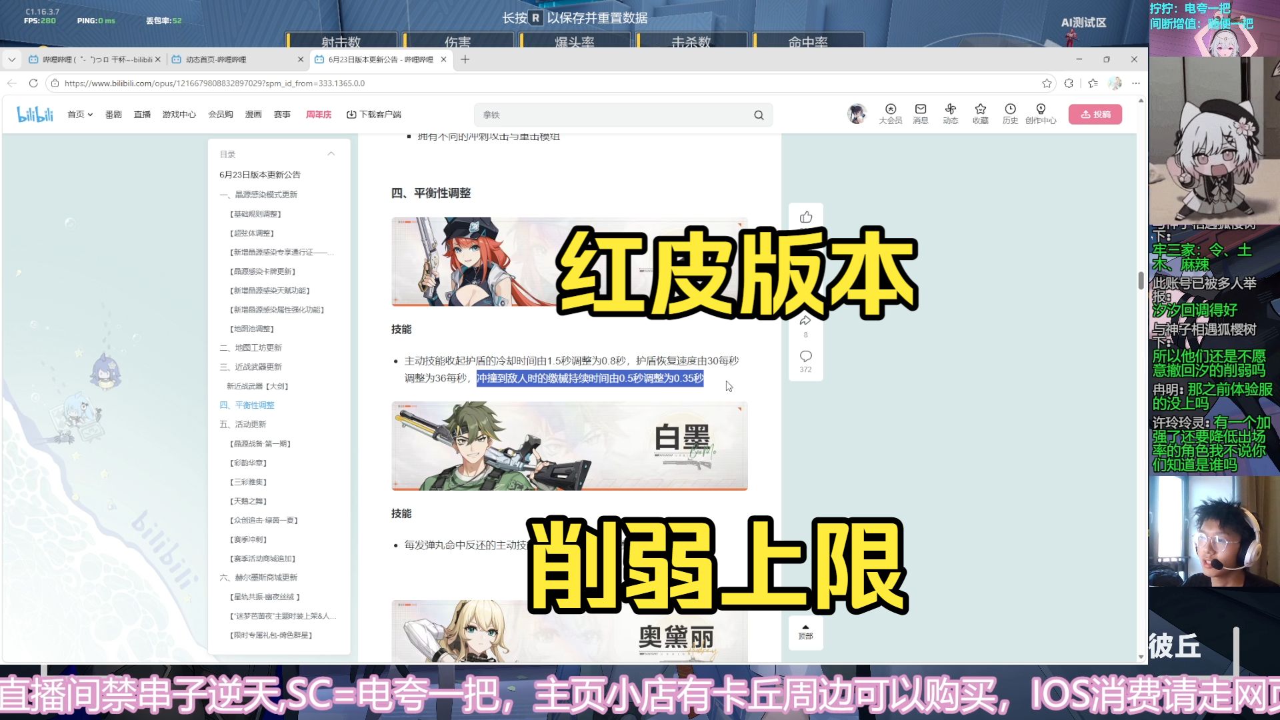Click the user avatar in bilibili header

tap(857, 114)
